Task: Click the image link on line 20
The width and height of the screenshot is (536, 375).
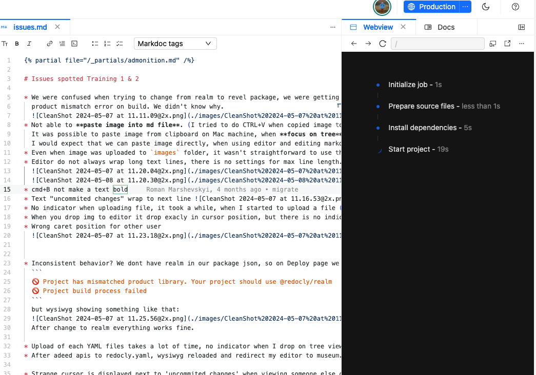Action: point(186,236)
